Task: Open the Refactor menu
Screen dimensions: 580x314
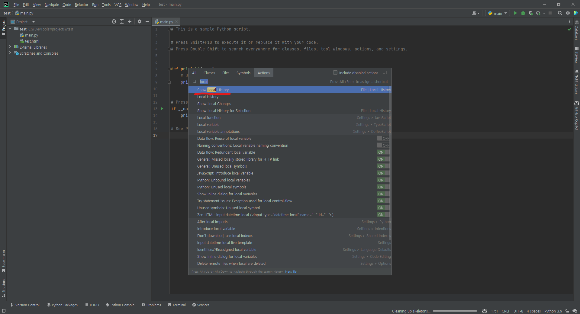Action: click(82, 5)
